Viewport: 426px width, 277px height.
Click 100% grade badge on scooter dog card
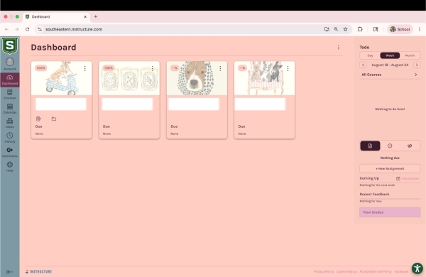40,68
